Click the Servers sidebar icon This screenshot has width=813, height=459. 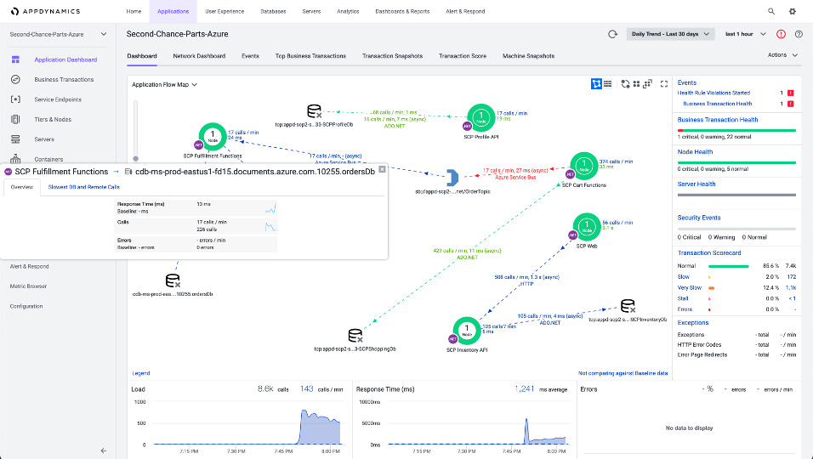[x=15, y=139]
